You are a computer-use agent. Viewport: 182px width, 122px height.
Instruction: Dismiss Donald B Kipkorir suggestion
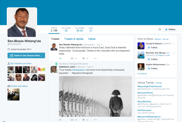click(174, 44)
